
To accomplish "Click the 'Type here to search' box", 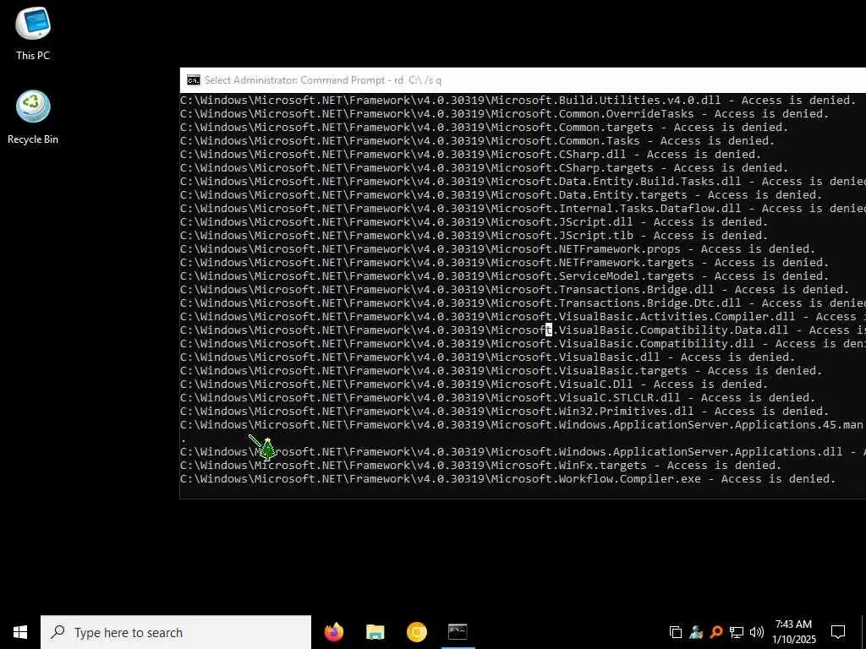I will click(x=176, y=632).
